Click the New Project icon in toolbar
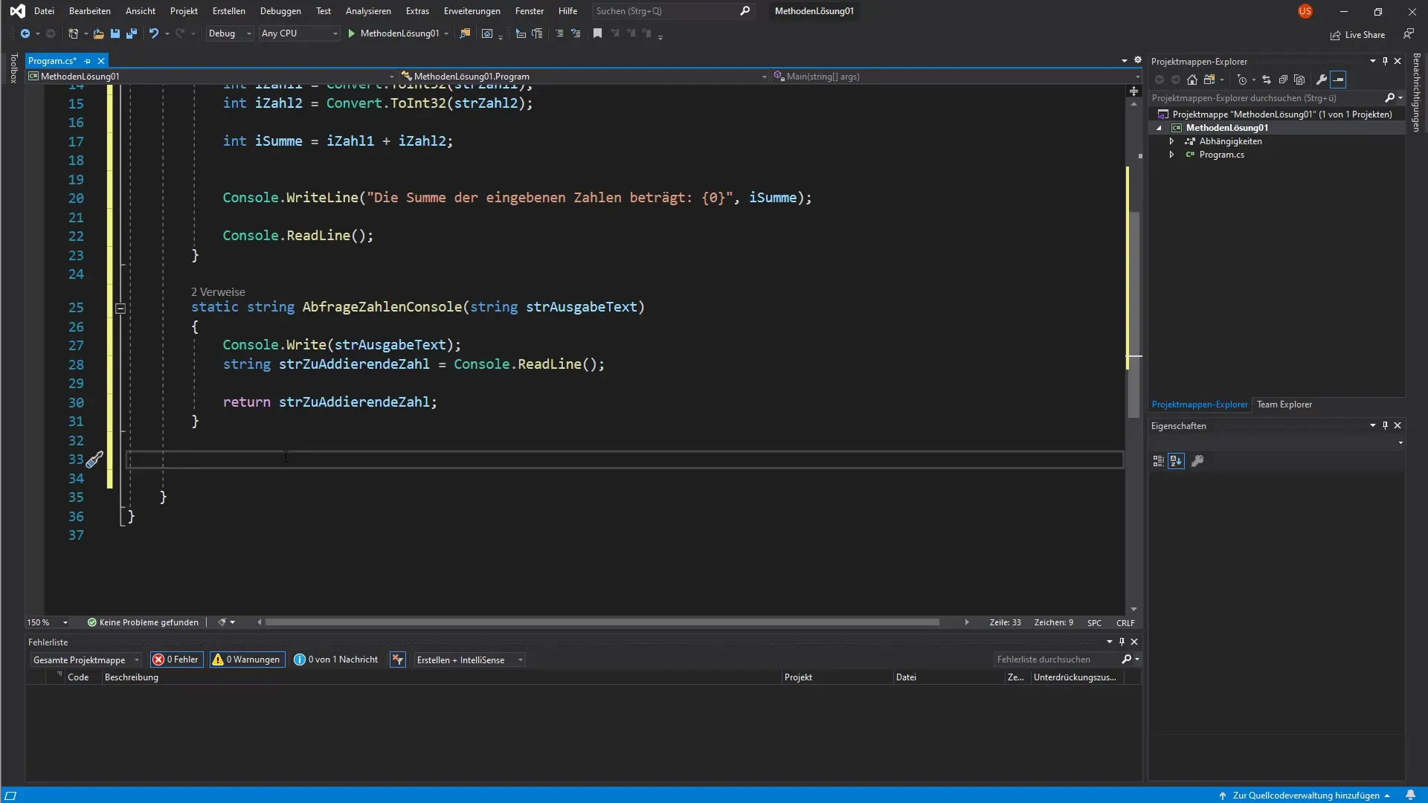1428x803 pixels. [x=73, y=33]
